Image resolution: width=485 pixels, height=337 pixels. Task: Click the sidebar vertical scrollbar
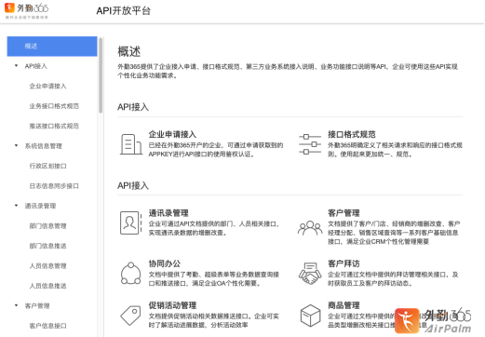click(101, 75)
